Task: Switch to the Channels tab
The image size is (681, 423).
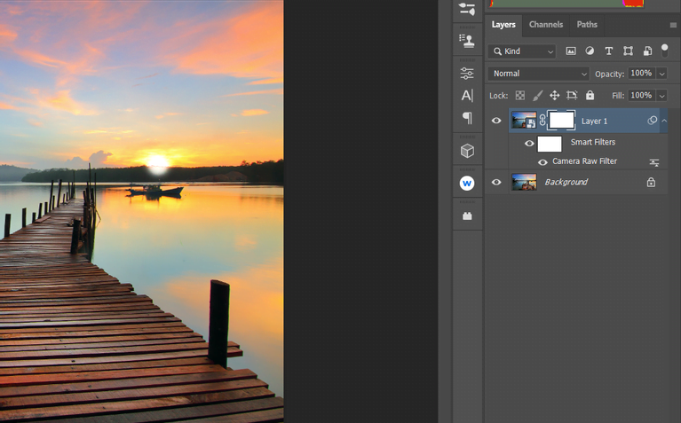Action: point(545,25)
